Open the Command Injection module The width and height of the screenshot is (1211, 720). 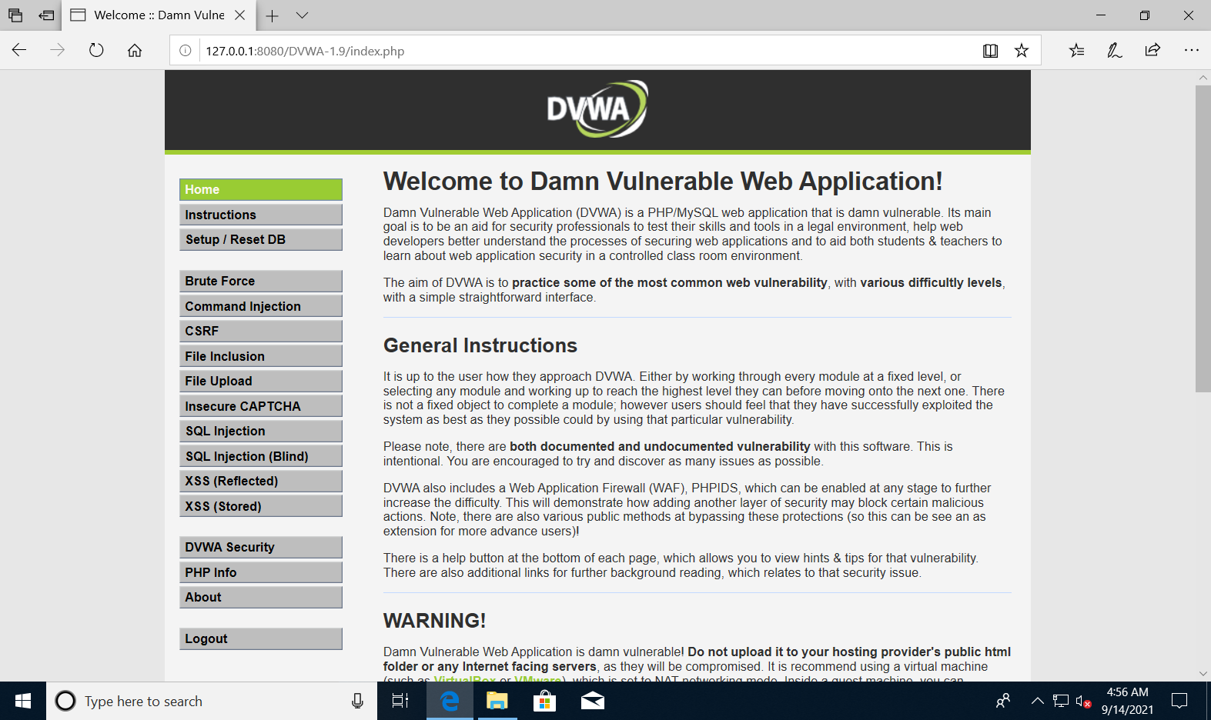click(261, 306)
